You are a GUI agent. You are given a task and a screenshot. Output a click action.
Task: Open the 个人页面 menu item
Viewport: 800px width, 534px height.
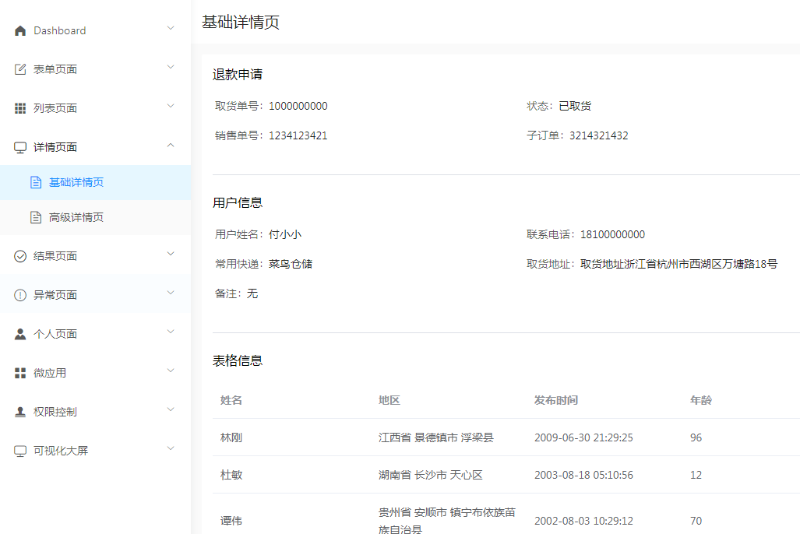pyautogui.click(x=95, y=334)
